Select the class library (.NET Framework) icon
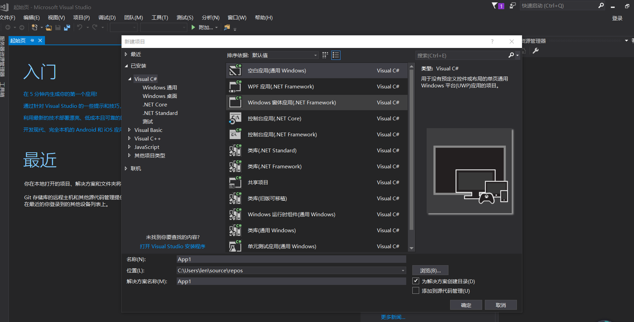Viewport: 634px width, 322px height. click(x=235, y=166)
